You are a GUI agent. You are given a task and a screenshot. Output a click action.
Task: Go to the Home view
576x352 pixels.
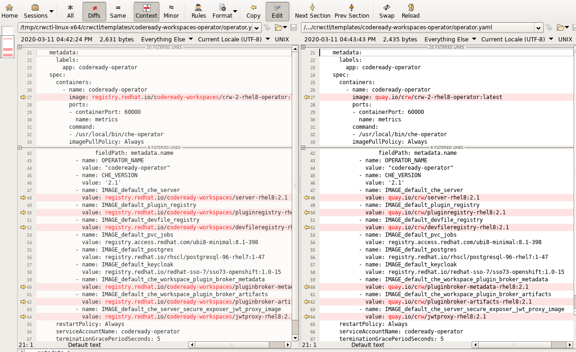pyautogui.click(x=9, y=11)
